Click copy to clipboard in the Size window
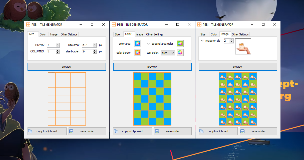This screenshot has width=304, height=160. point(47,131)
